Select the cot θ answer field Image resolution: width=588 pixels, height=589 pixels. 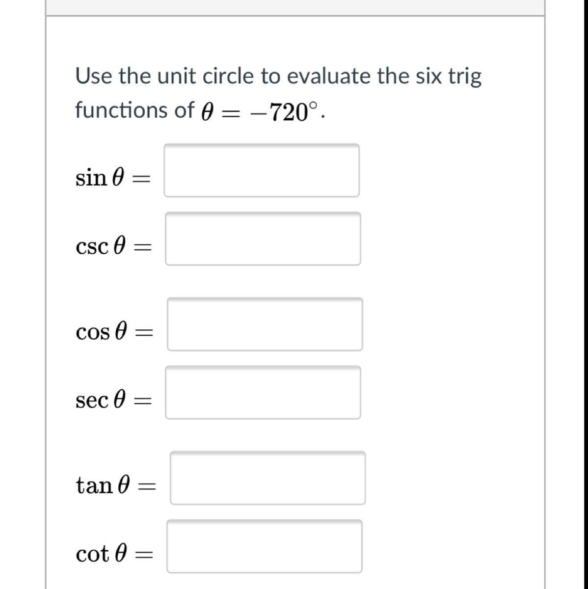[x=265, y=546]
